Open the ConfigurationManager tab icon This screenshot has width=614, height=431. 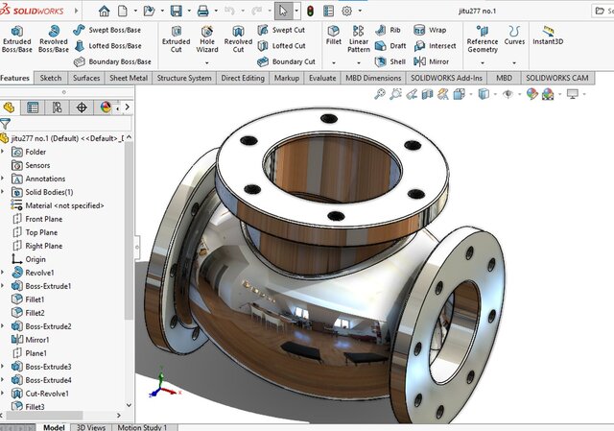(x=58, y=107)
